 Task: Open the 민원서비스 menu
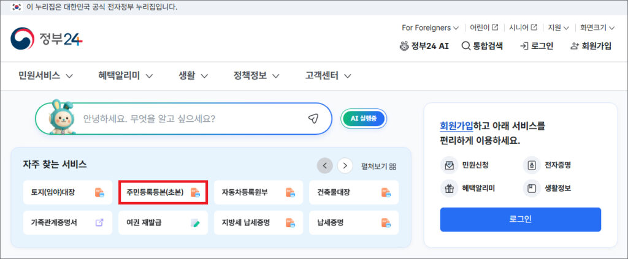(x=46, y=76)
